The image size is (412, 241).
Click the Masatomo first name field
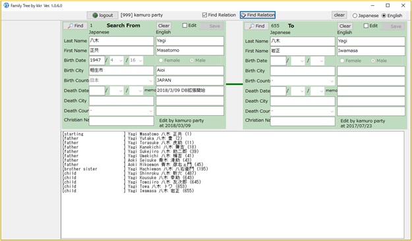(x=190, y=51)
